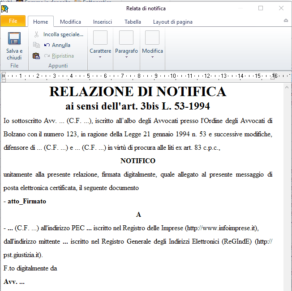Click the scroll up arrow of document
The height and width of the screenshot is (291, 292).
click(287, 87)
